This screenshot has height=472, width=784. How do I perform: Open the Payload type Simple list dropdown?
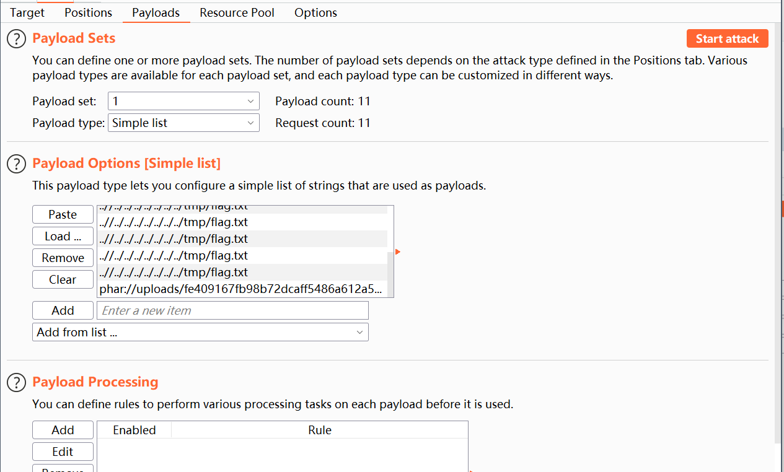point(183,123)
